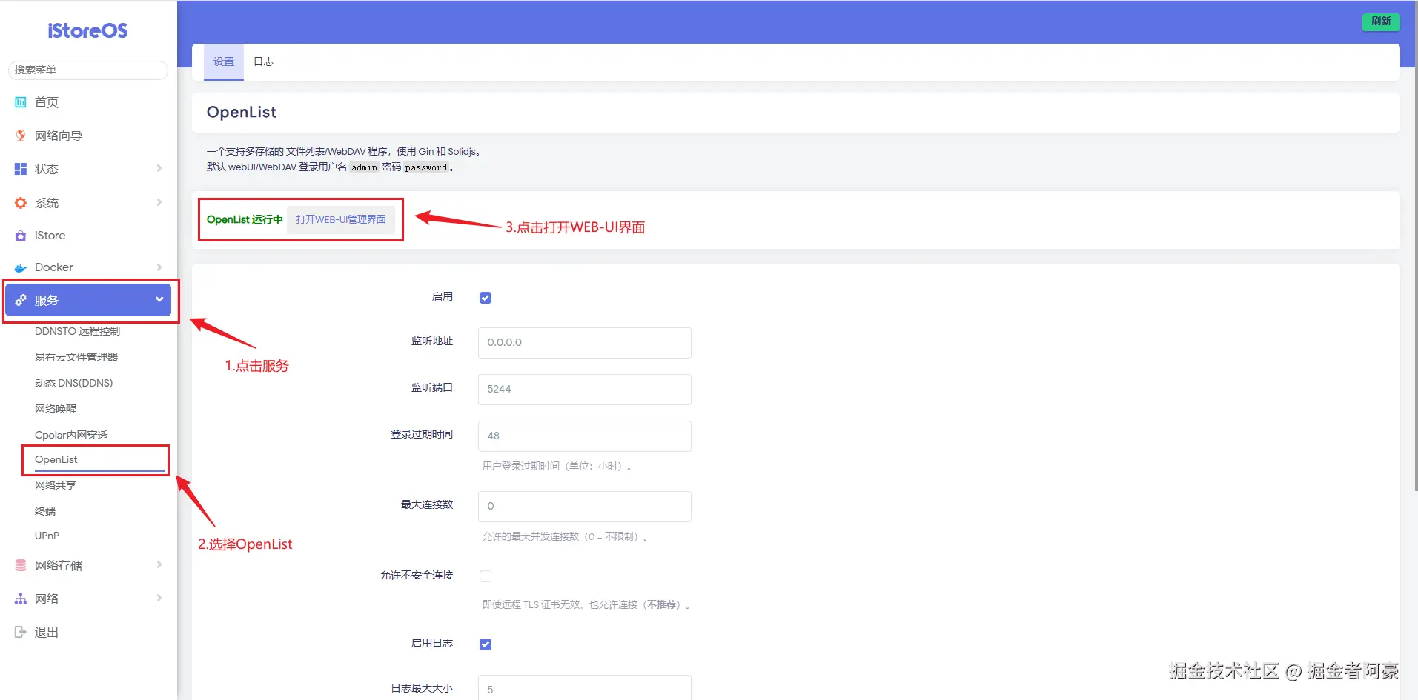The height and width of the screenshot is (700, 1418).
Task: Toggle the 启用日志 checkbox
Action: pos(486,644)
